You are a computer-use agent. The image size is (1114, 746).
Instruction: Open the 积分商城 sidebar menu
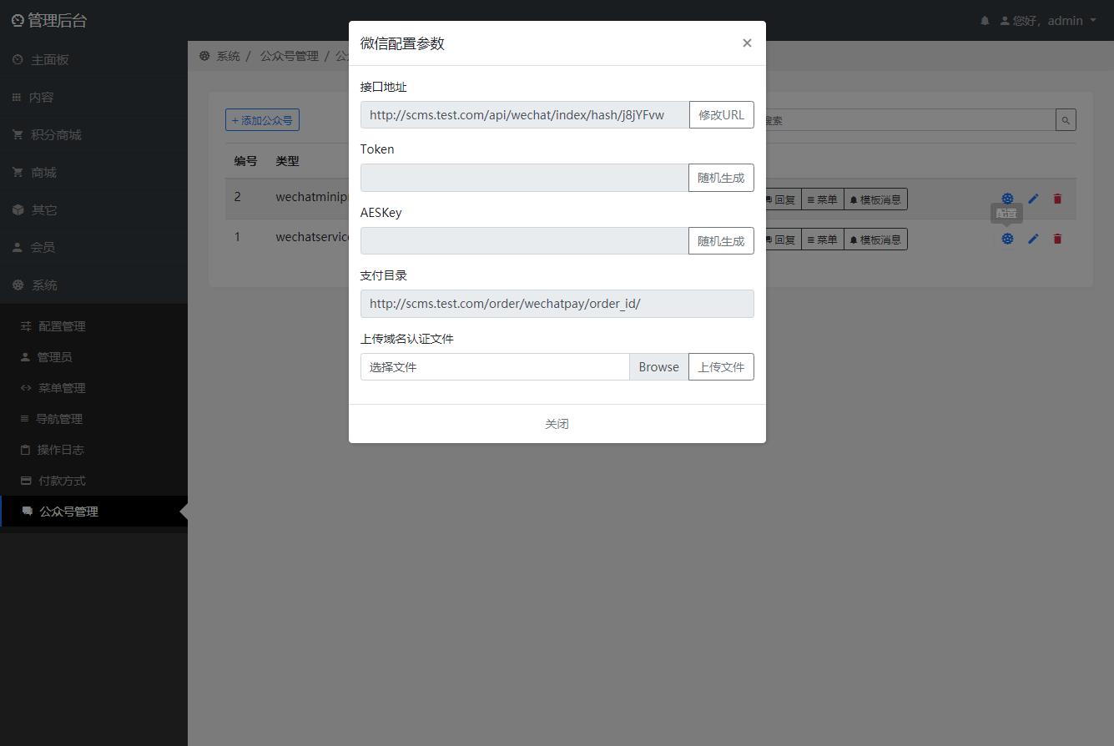tap(93, 135)
